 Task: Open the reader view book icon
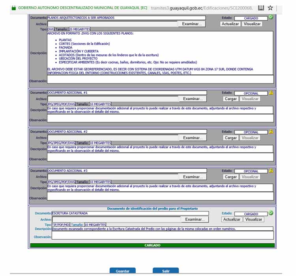pyautogui.click(x=261, y=8)
